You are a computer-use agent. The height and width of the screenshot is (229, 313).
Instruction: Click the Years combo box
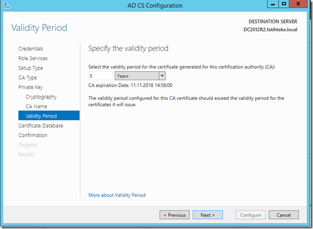pyautogui.click(x=140, y=76)
